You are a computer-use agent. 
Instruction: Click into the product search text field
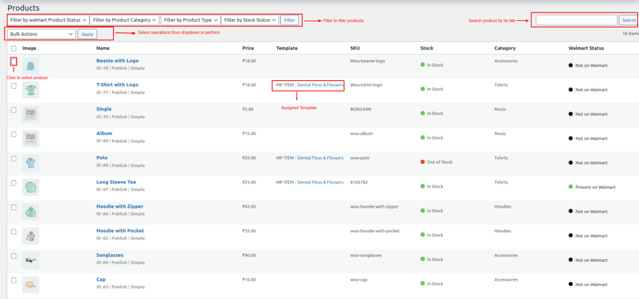point(576,20)
